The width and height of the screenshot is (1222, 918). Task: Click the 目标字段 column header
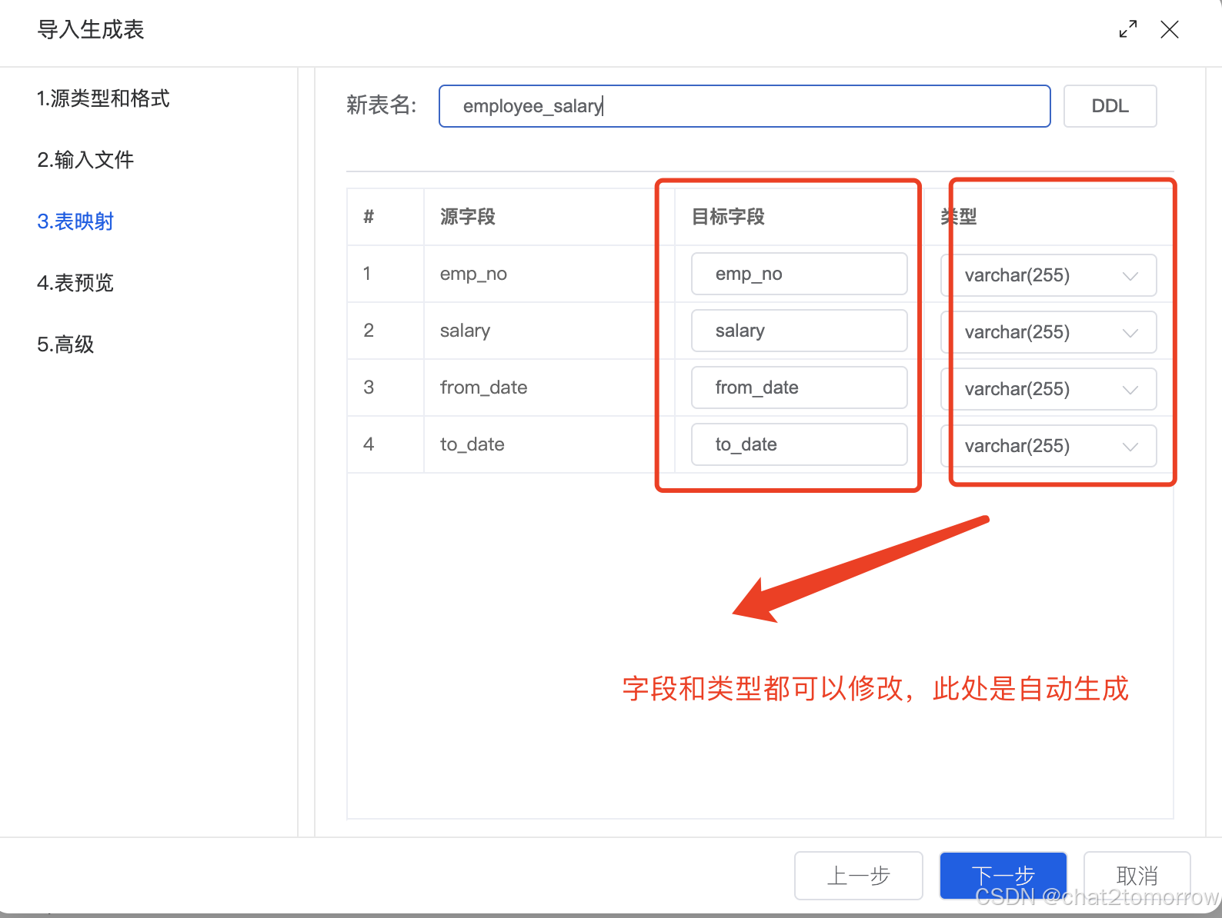[x=728, y=217]
